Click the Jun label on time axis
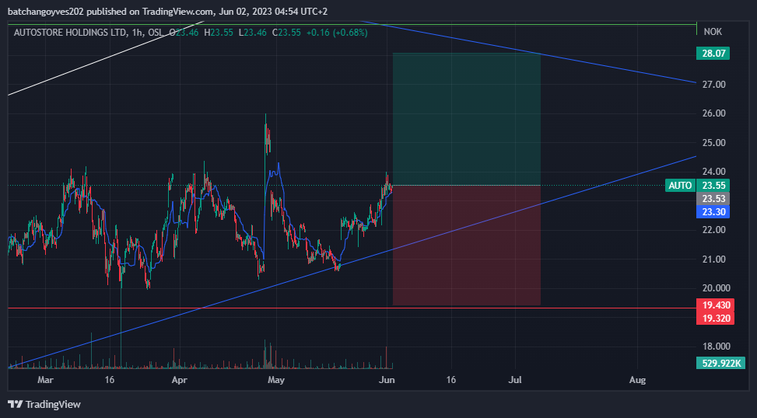Screen dimensions: 757x418 click(387, 380)
